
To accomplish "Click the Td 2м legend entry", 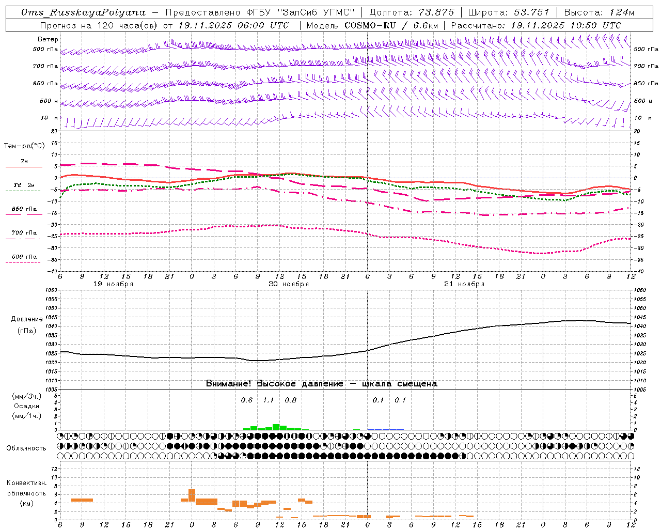I will click(24, 185).
